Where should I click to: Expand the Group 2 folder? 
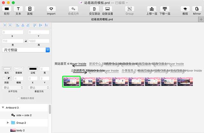[8, 123]
